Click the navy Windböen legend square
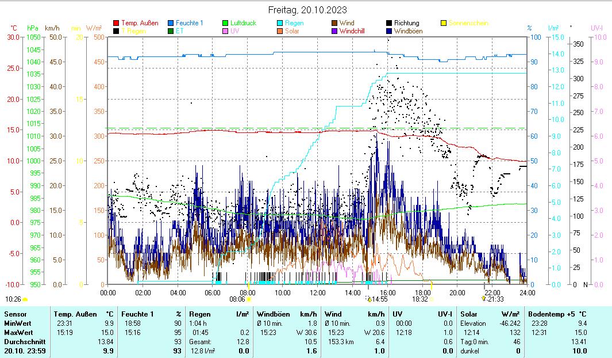 coord(389,31)
